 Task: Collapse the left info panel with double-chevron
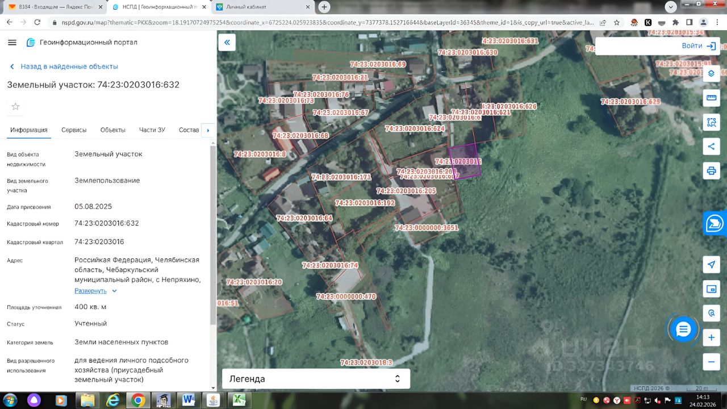pos(227,43)
